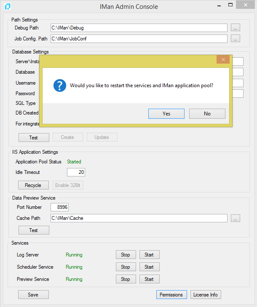Browse for the Job Config. Path folder
The image size is (257, 307).
coord(236,39)
